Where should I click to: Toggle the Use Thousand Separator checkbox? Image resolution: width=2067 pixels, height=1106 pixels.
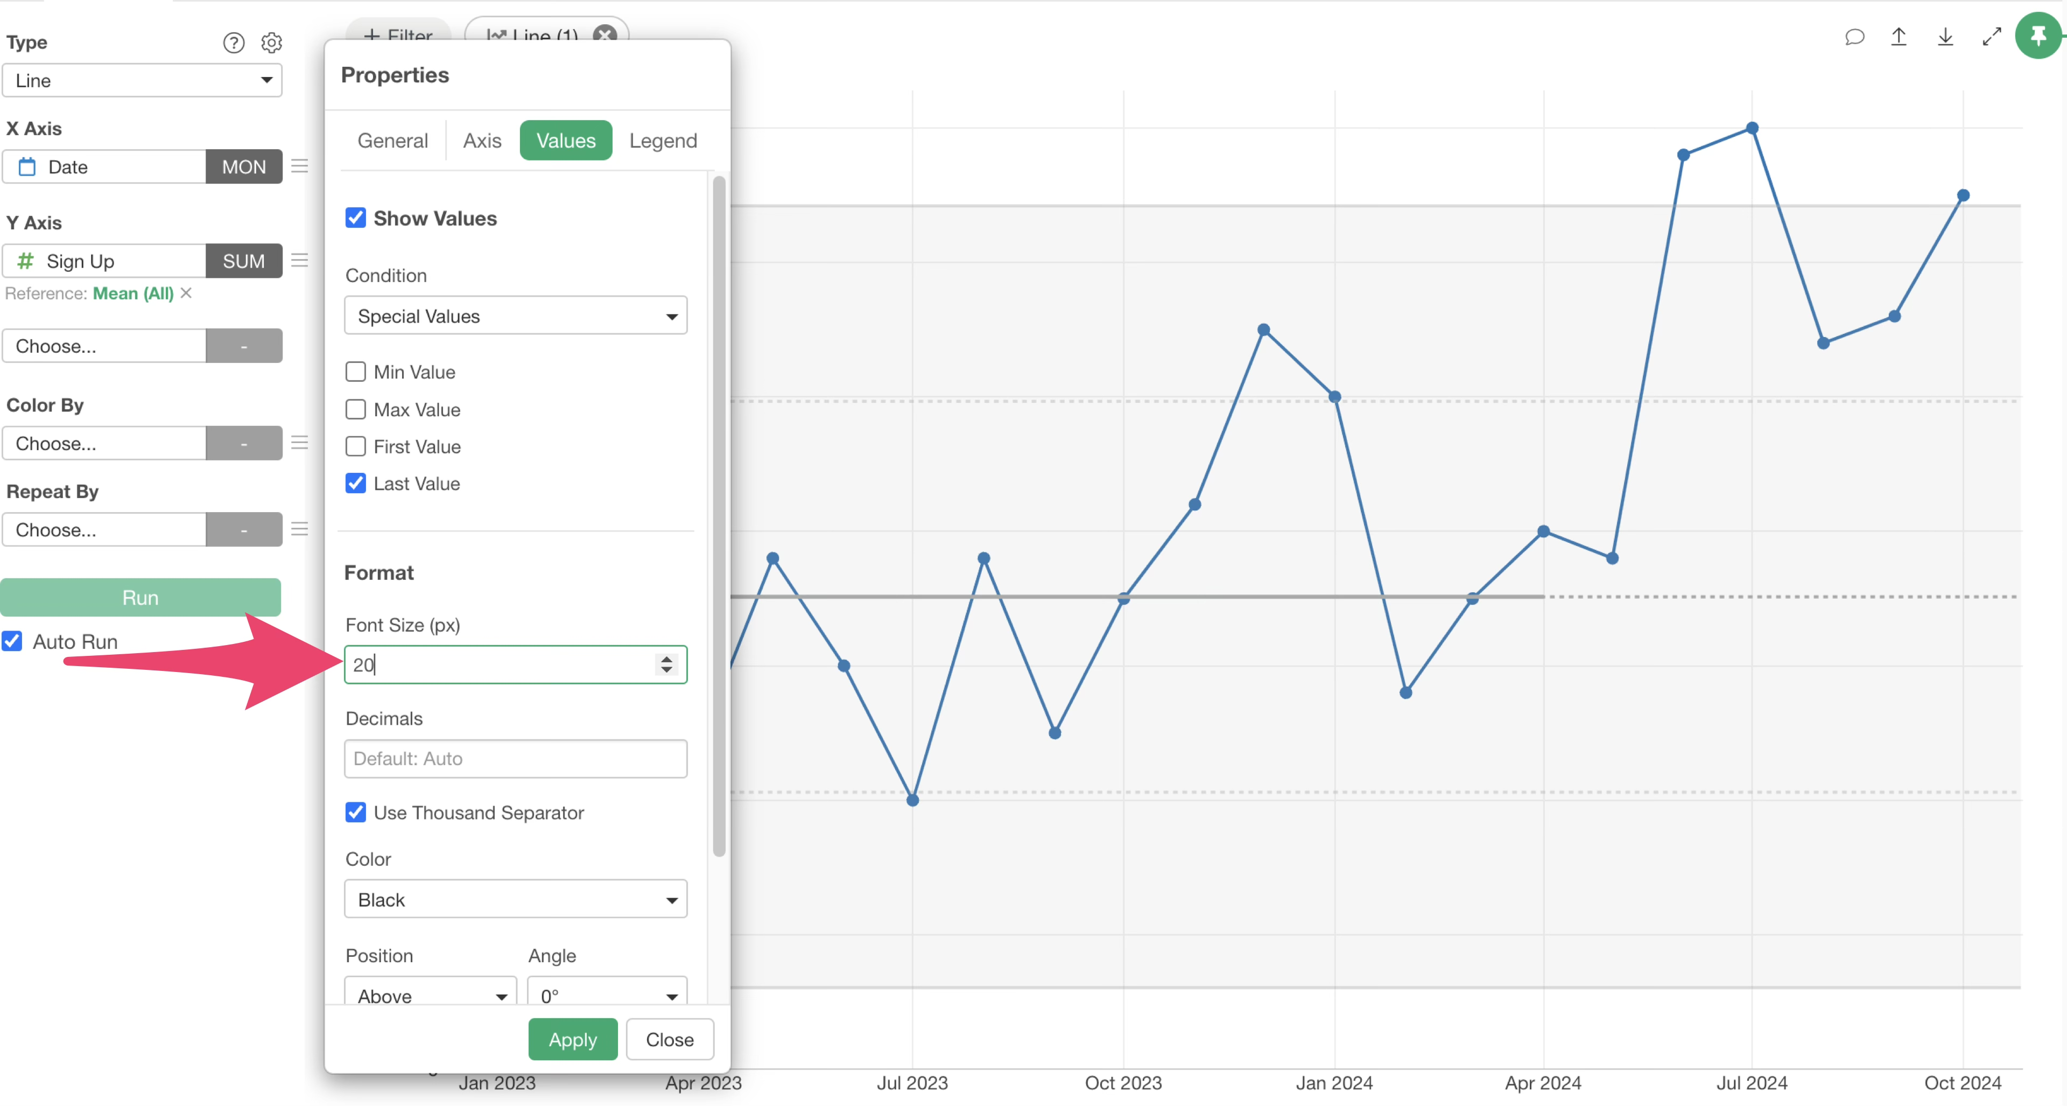coord(355,812)
